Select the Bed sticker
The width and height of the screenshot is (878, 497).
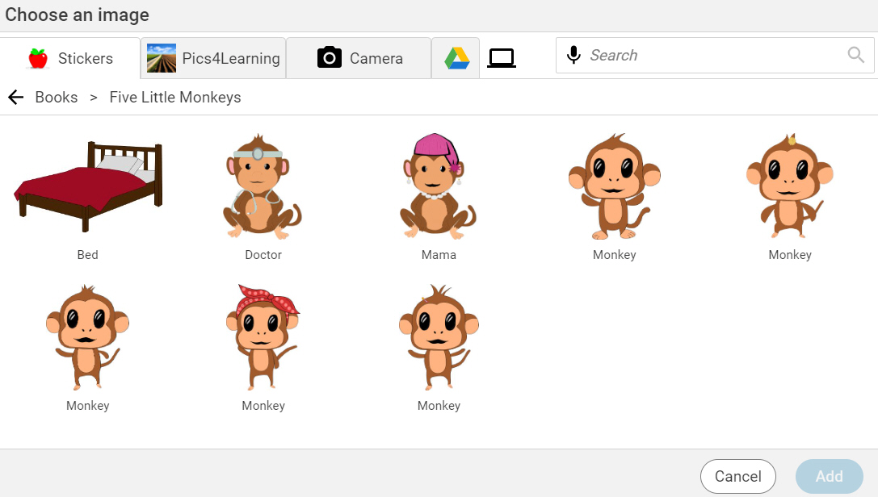(87, 186)
